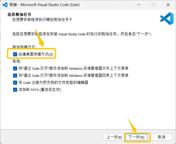Minimize the installer window
The width and height of the screenshot is (176, 144).
click(139, 5)
